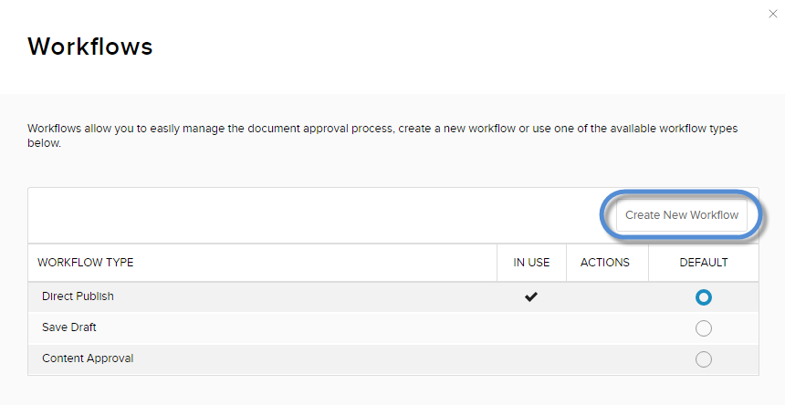Click the IN USE column header
The width and height of the screenshot is (785, 405).
point(531,263)
